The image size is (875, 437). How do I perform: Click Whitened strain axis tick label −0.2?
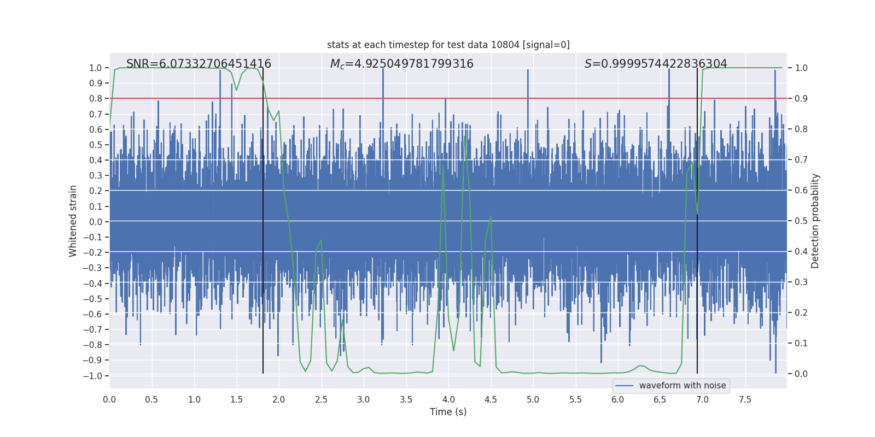(92, 253)
